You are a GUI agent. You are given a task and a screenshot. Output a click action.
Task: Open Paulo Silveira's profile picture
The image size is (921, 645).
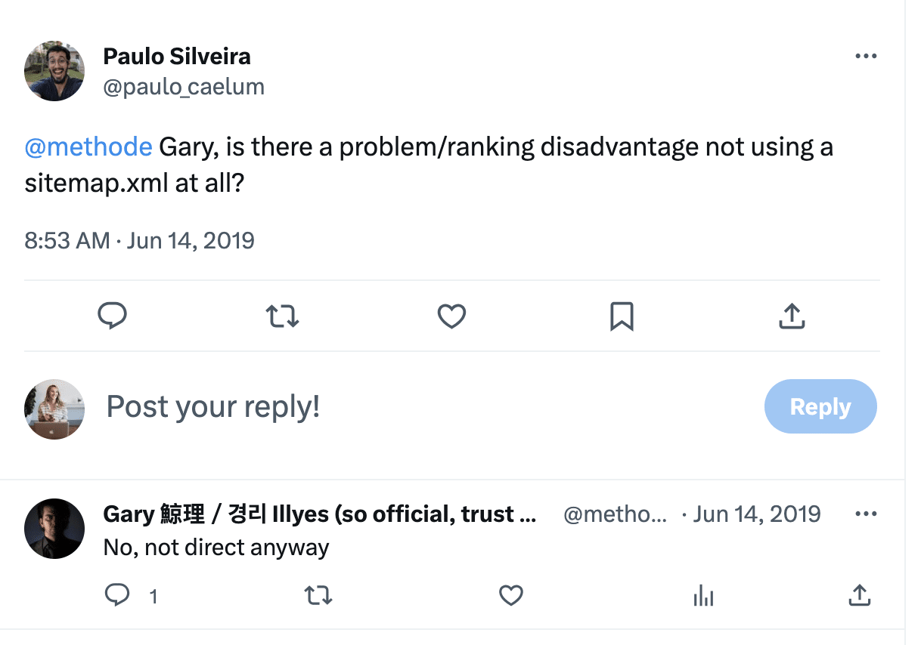click(x=54, y=71)
